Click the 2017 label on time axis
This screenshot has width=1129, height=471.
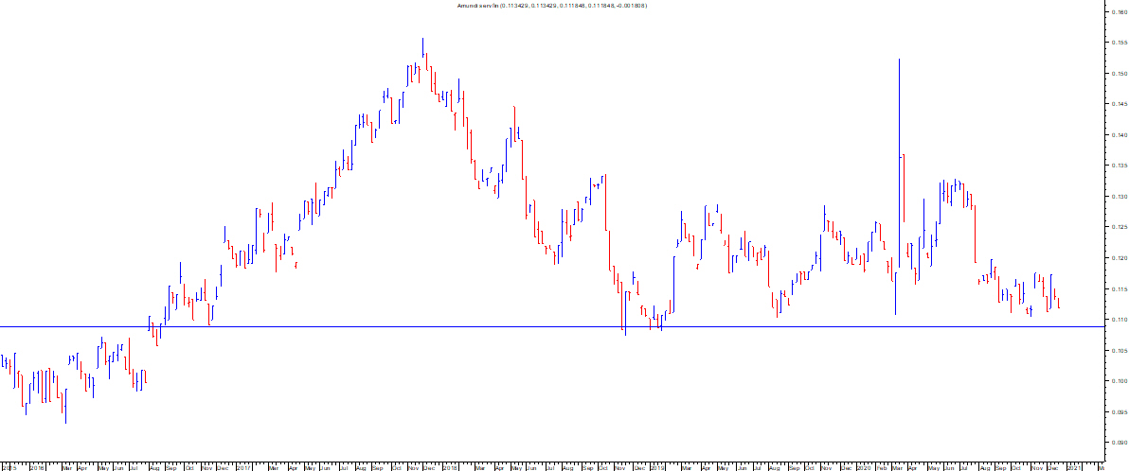click(x=243, y=466)
